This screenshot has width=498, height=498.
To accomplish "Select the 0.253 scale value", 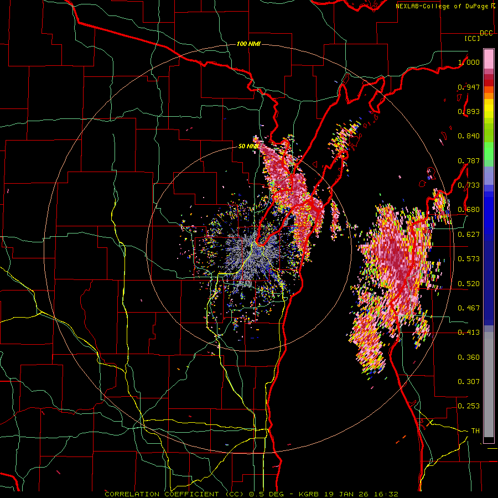I will (469, 406).
